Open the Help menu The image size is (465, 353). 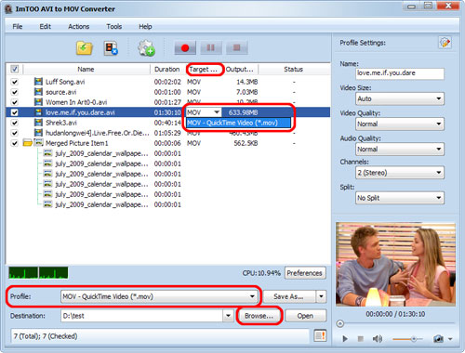[145, 26]
